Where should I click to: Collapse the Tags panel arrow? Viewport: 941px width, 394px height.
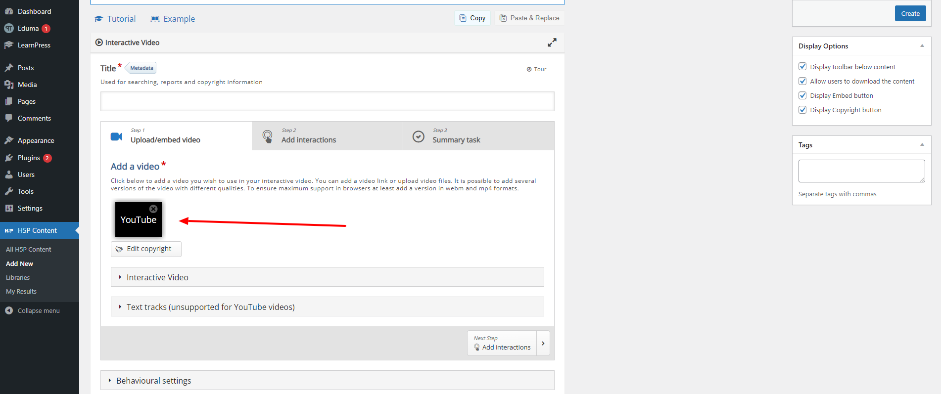click(922, 145)
